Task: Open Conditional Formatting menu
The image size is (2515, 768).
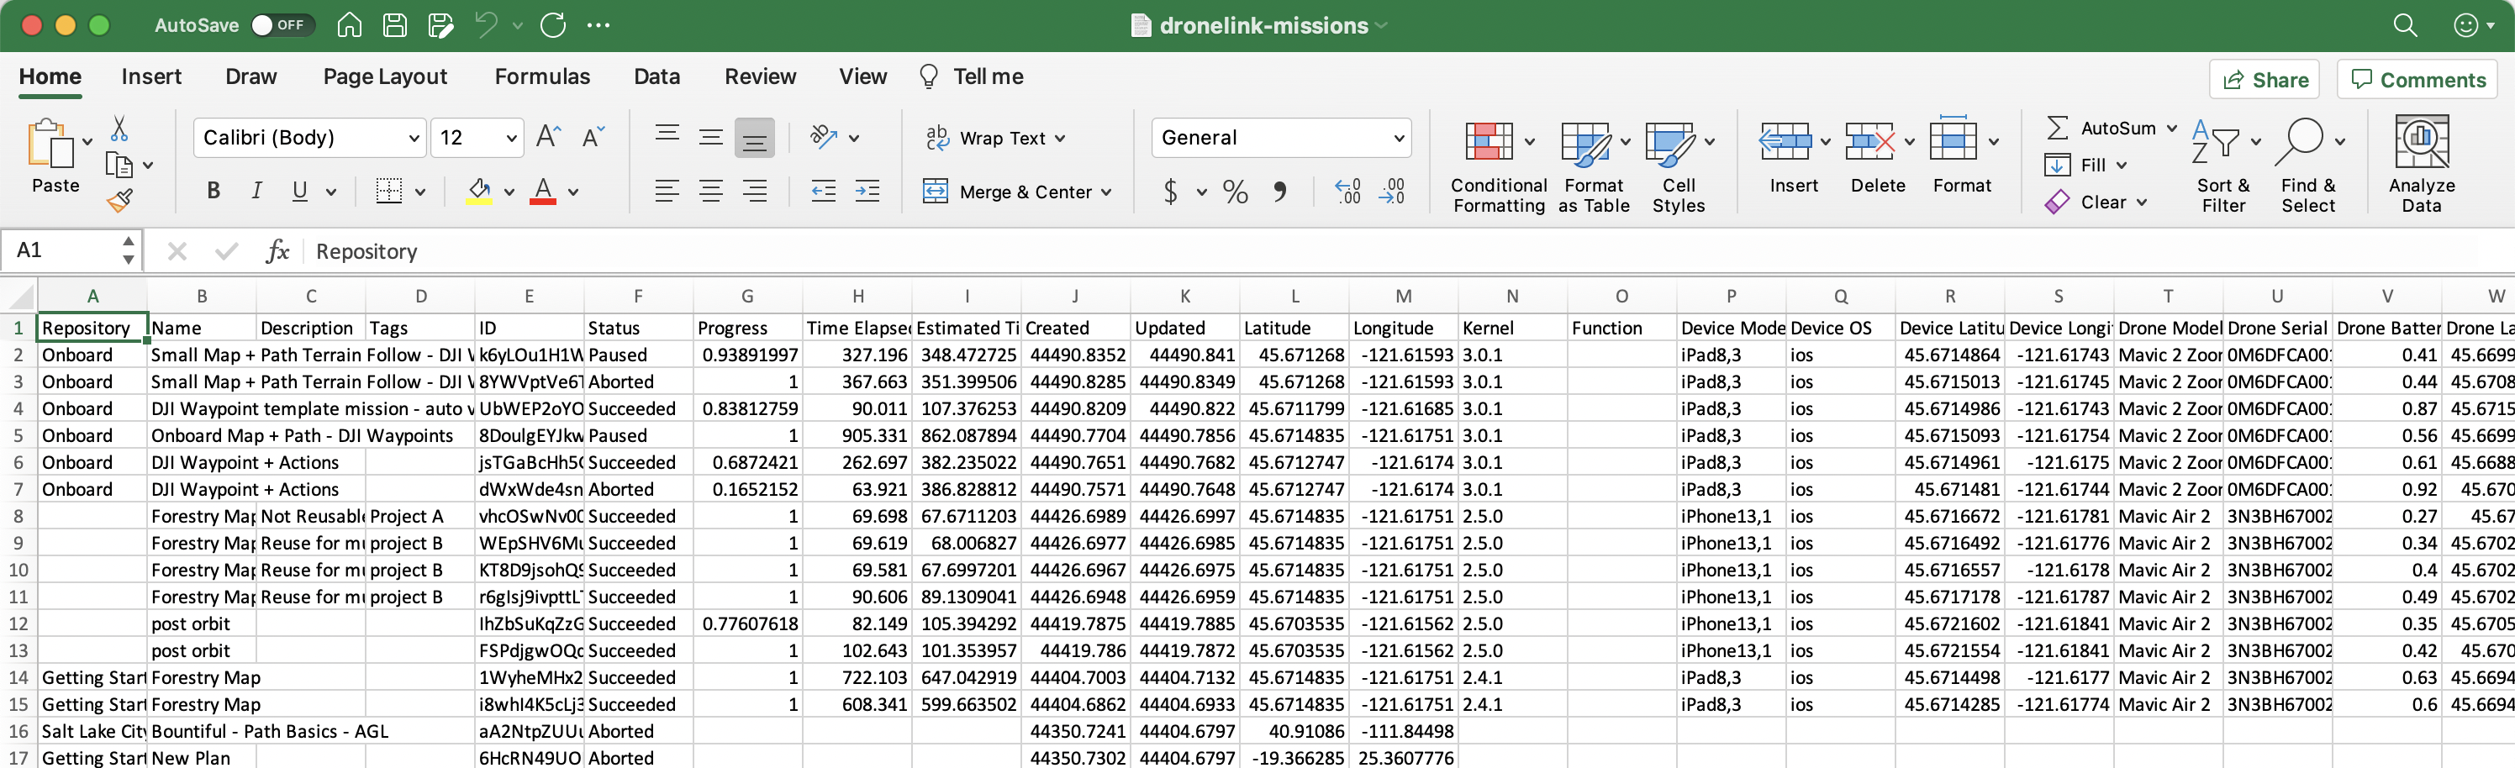Action: point(1499,166)
